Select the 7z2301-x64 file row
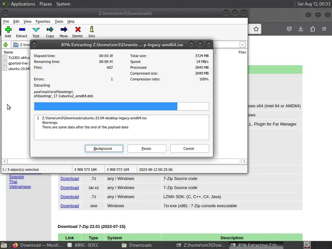Image resolution: width=332 pixels, height=249 pixels. pos(17,58)
